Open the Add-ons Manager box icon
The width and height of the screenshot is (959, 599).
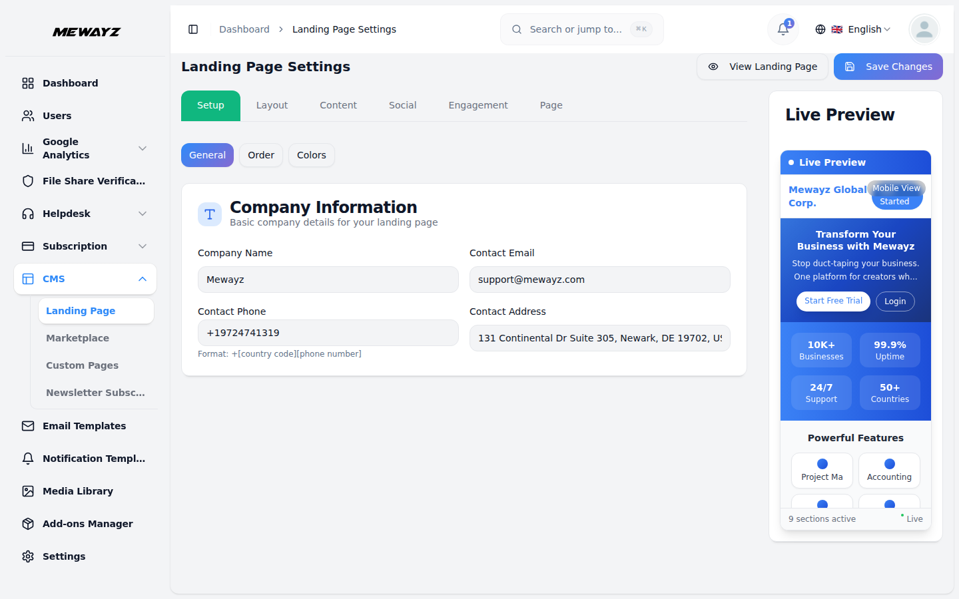coord(27,524)
